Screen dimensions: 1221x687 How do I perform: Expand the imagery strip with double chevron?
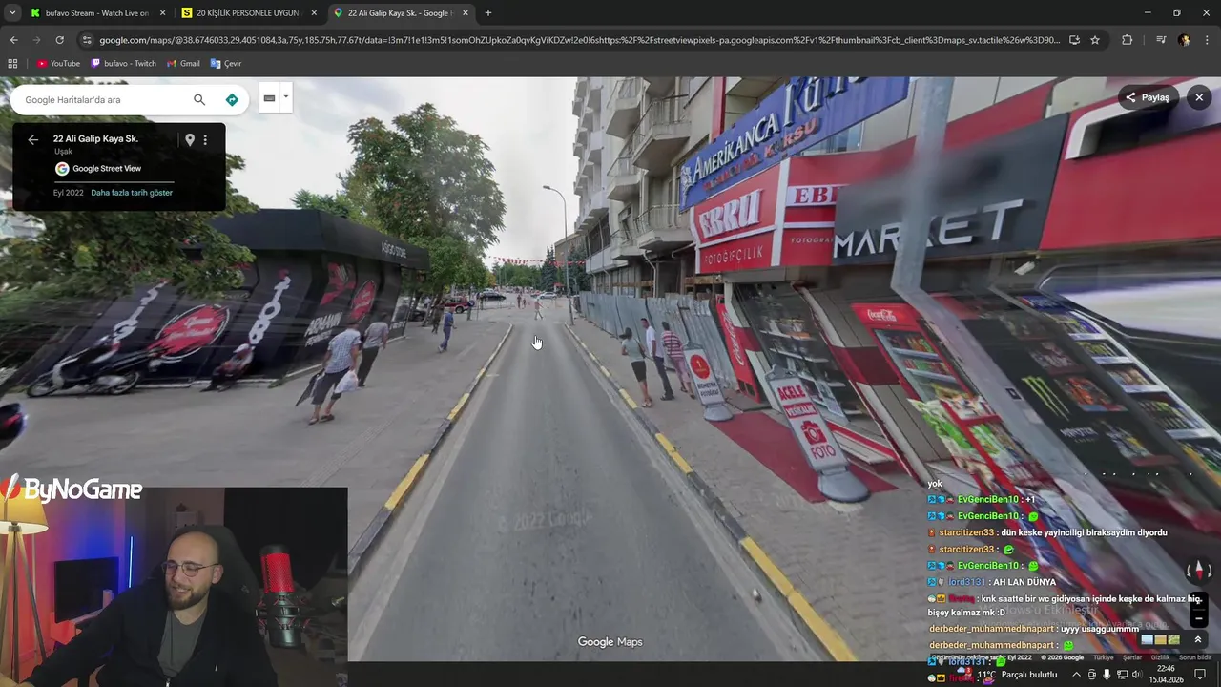[x=1198, y=639]
